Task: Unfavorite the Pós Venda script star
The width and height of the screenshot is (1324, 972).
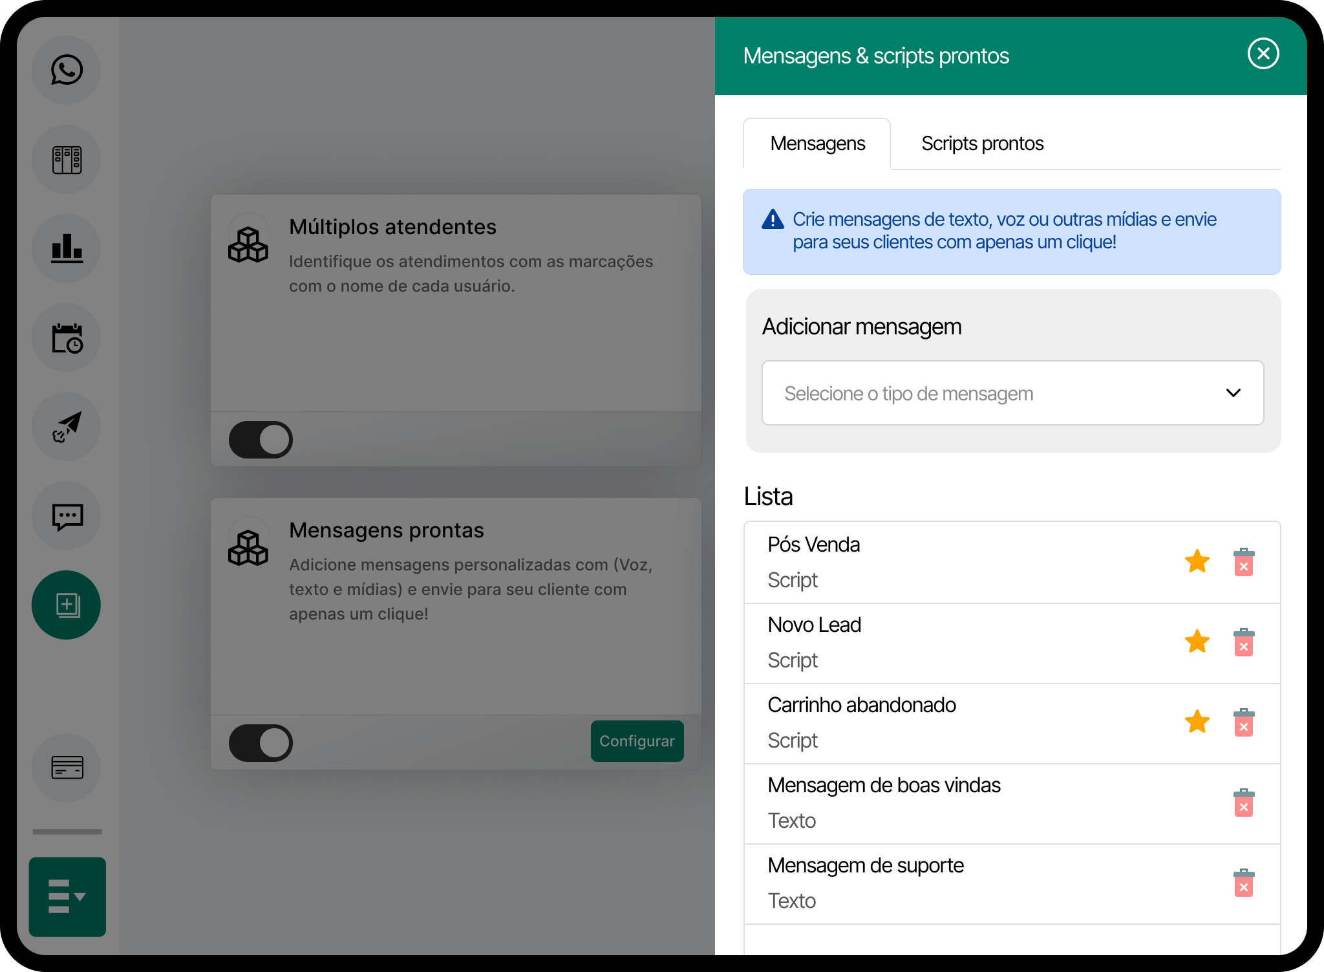Action: click(1197, 562)
